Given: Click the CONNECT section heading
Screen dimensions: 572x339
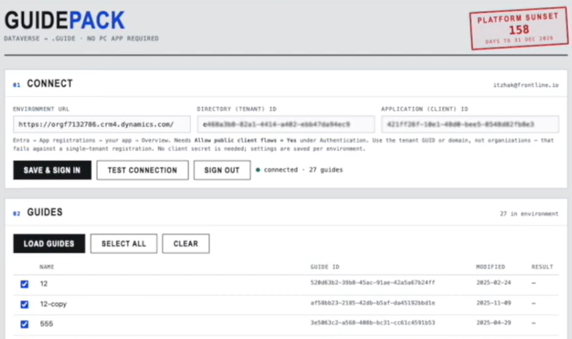Looking at the screenshot, I should 50,83.
